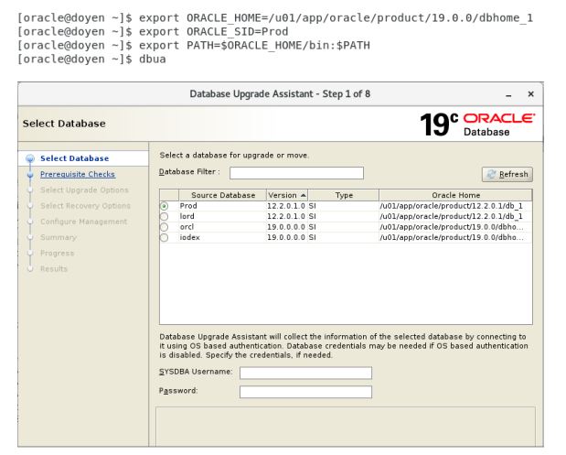The image size is (566, 455).
Task: Focus the SYSDBA Username field
Action: click(x=305, y=373)
